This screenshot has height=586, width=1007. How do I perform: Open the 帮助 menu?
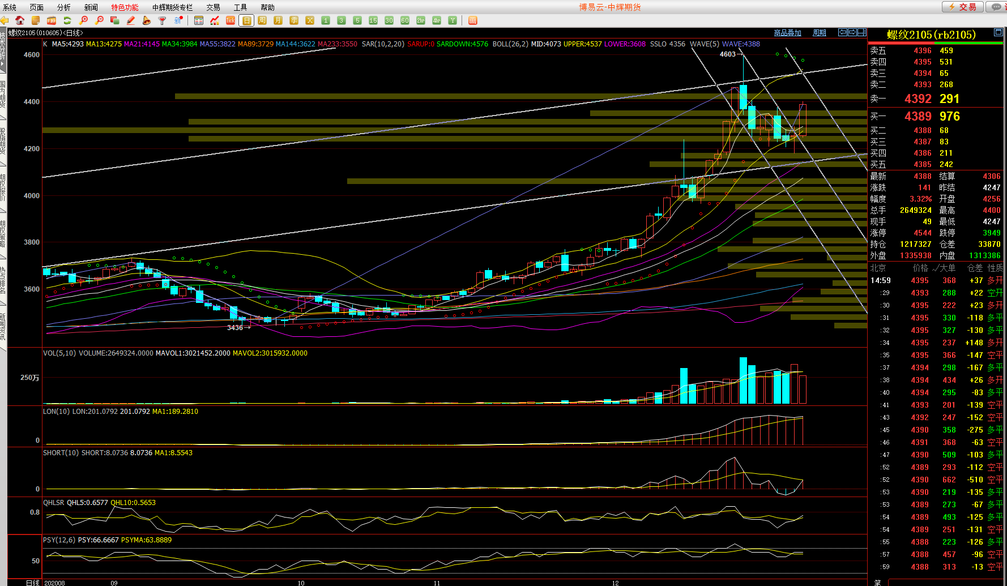pyautogui.click(x=268, y=7)
